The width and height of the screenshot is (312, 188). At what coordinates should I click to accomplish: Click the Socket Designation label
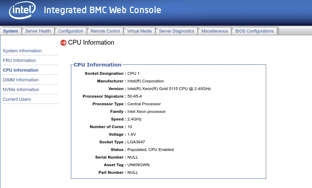104,73
